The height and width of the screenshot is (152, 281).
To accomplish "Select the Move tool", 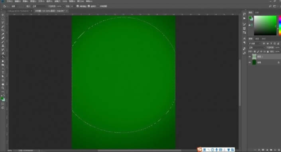I will [3, 15].
